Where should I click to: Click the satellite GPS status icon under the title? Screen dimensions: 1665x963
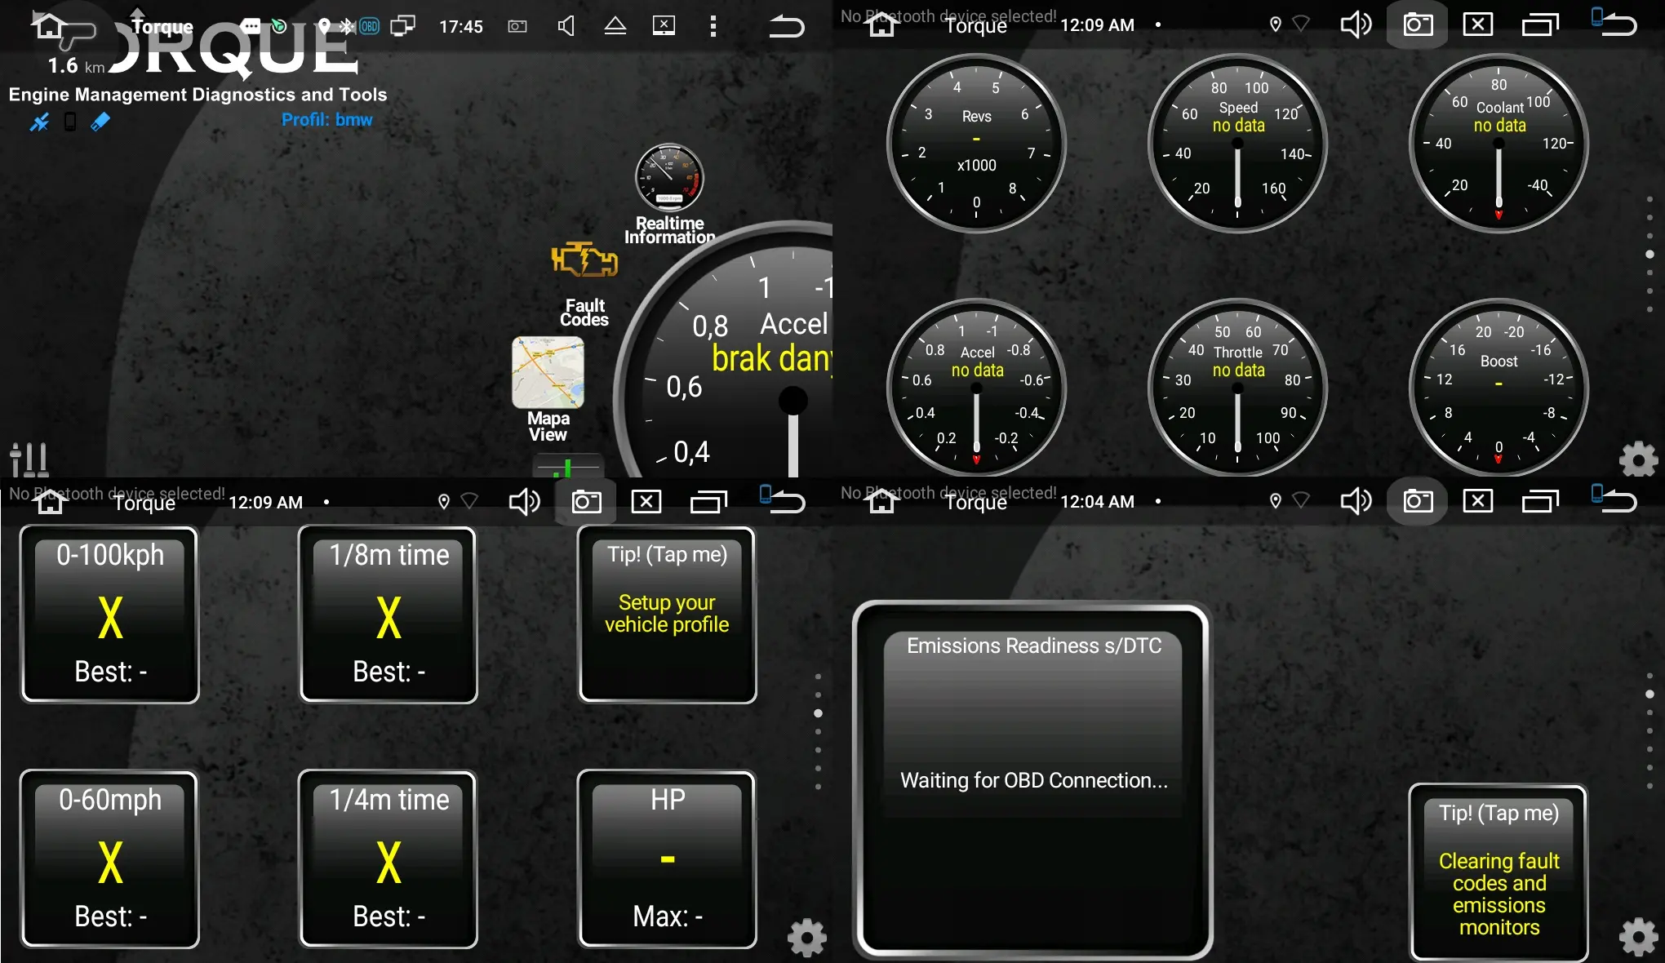click(x=39, y=122)
